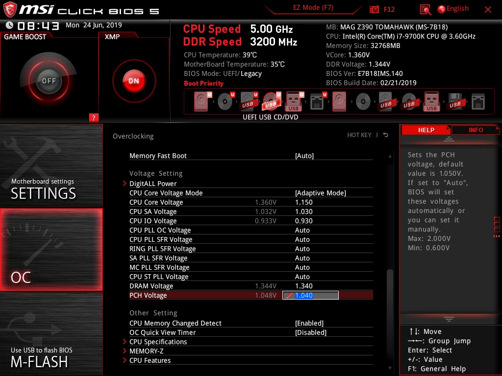Select the CPU PLL SFR Voltage row

[251, 239]
